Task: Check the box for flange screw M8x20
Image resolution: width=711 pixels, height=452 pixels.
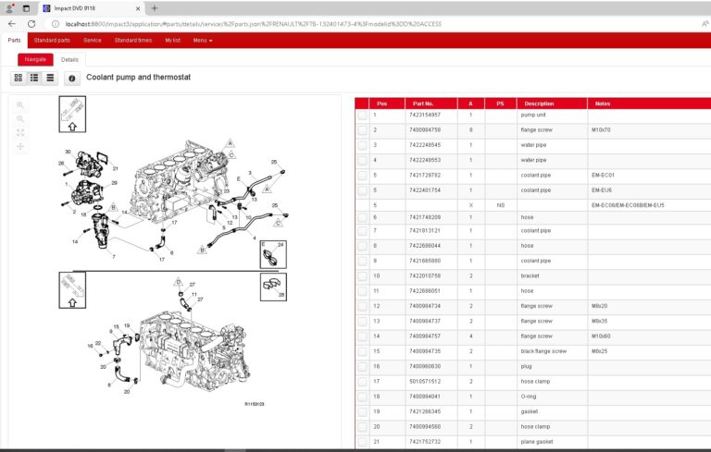Action: (362, 306)
